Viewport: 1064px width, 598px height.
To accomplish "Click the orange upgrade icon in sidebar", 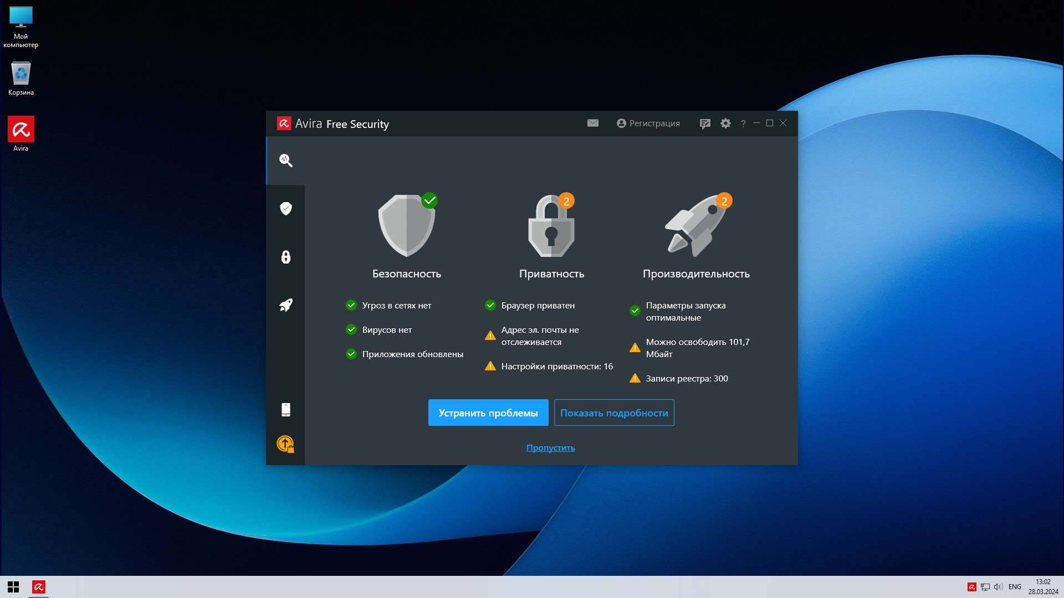I will (285, 444).
